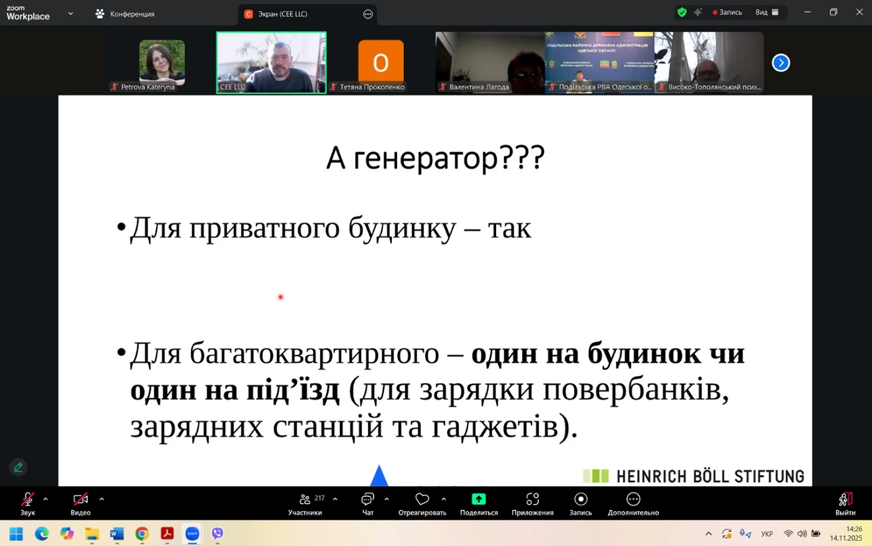
Task: Show next participants with blue arrow button
Action: [781, 63]
